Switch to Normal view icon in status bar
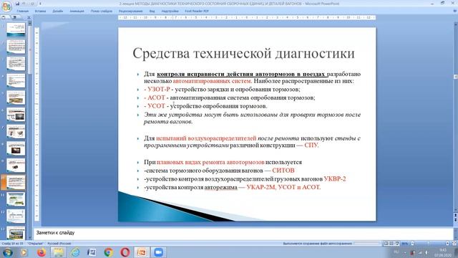Viewport: 458px width, 258px height. coord(386,244)
